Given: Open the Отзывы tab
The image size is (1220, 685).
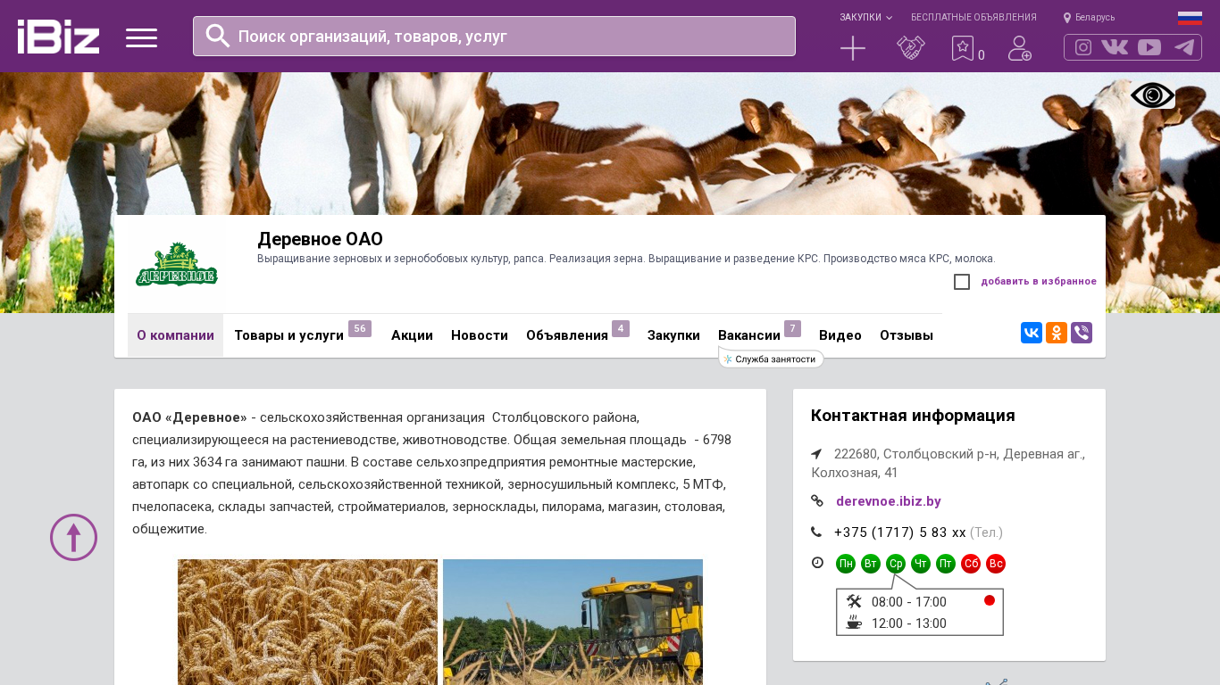Looking at the screenshot, I should [907, 335].
